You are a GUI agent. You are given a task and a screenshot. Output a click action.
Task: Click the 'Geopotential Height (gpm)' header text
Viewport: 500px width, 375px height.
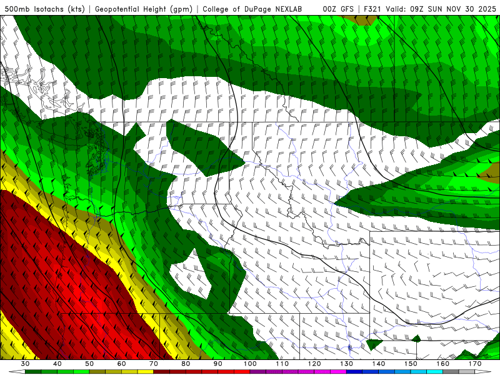(x=144, y=9)
